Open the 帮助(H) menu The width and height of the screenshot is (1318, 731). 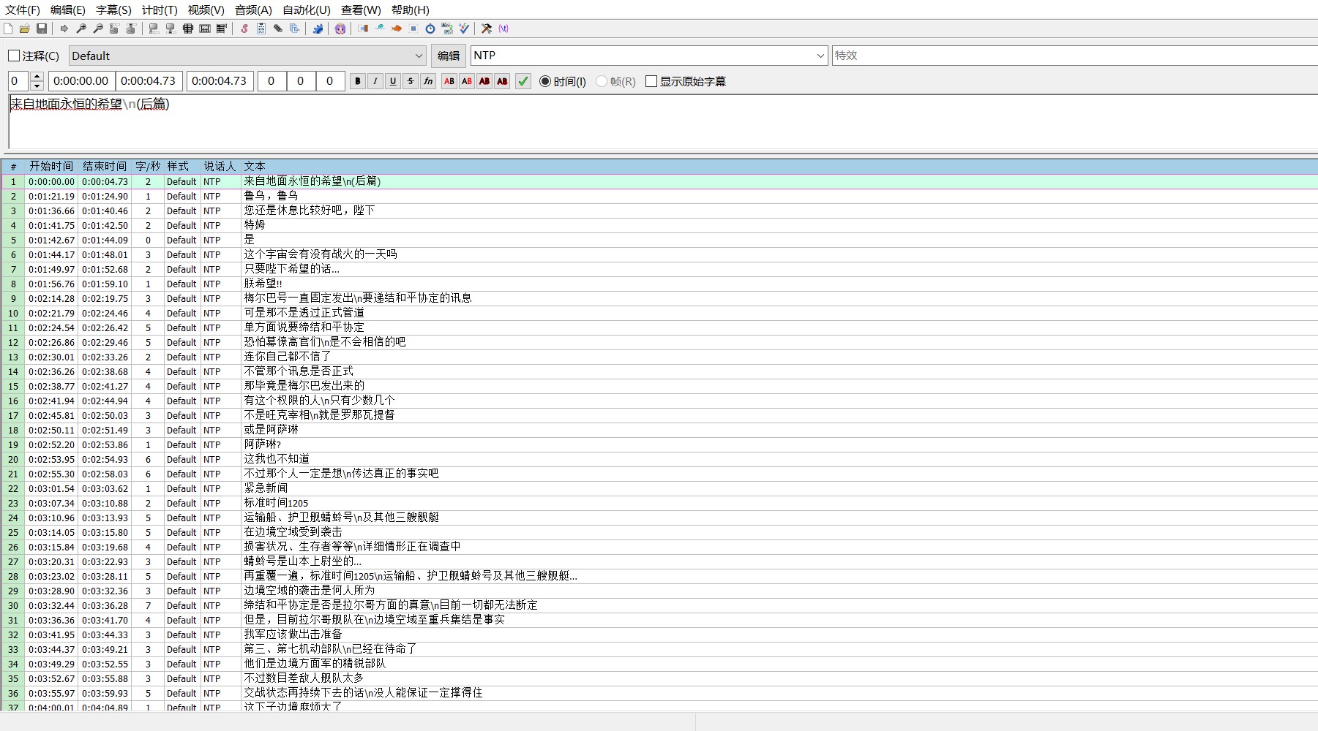coord(411,10)
